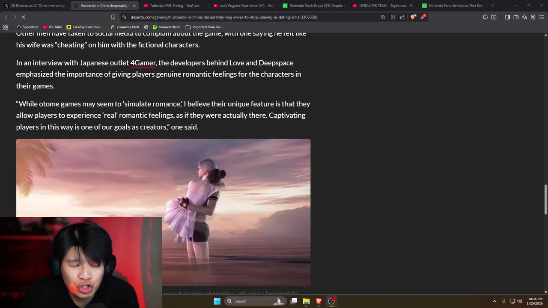
Task: Open the Windows Start menu
Action: click(217, 301)
